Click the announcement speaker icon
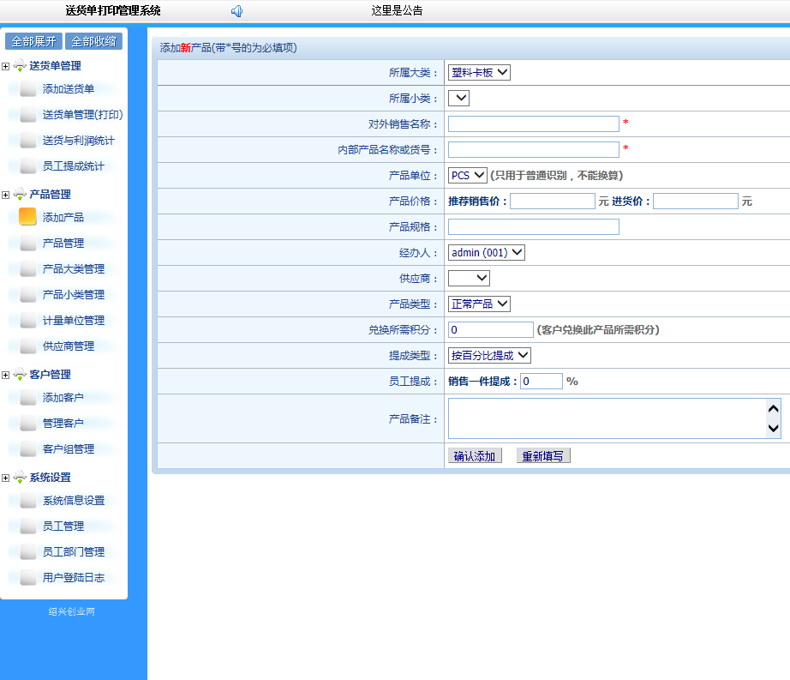 [236, 11]
